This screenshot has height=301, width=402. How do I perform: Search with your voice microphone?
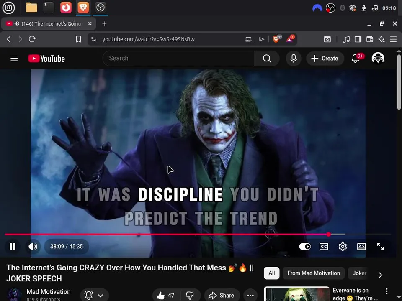click(294, 59)
